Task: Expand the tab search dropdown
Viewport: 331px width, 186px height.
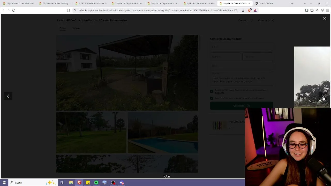Action: click(x=305, y=3)
